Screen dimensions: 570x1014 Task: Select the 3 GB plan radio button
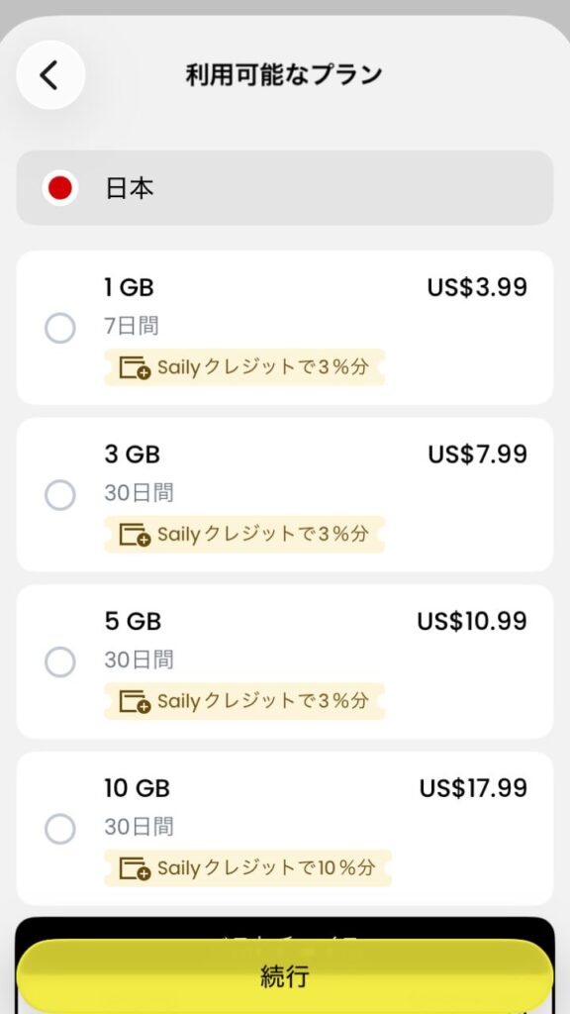click(59, 496)
